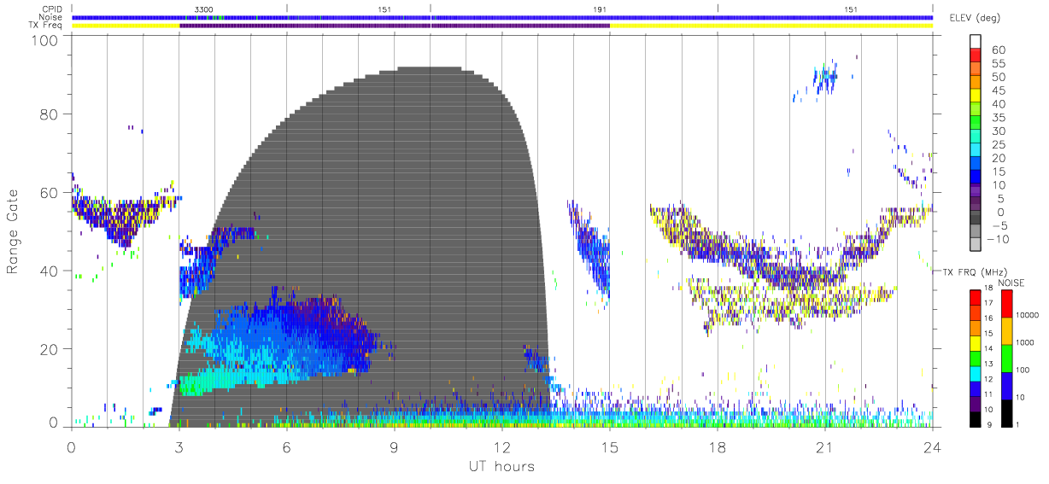Pick the black 9-10 segment of TX FRQ colorbar
1049x484 pixels.
click(976, 417)
